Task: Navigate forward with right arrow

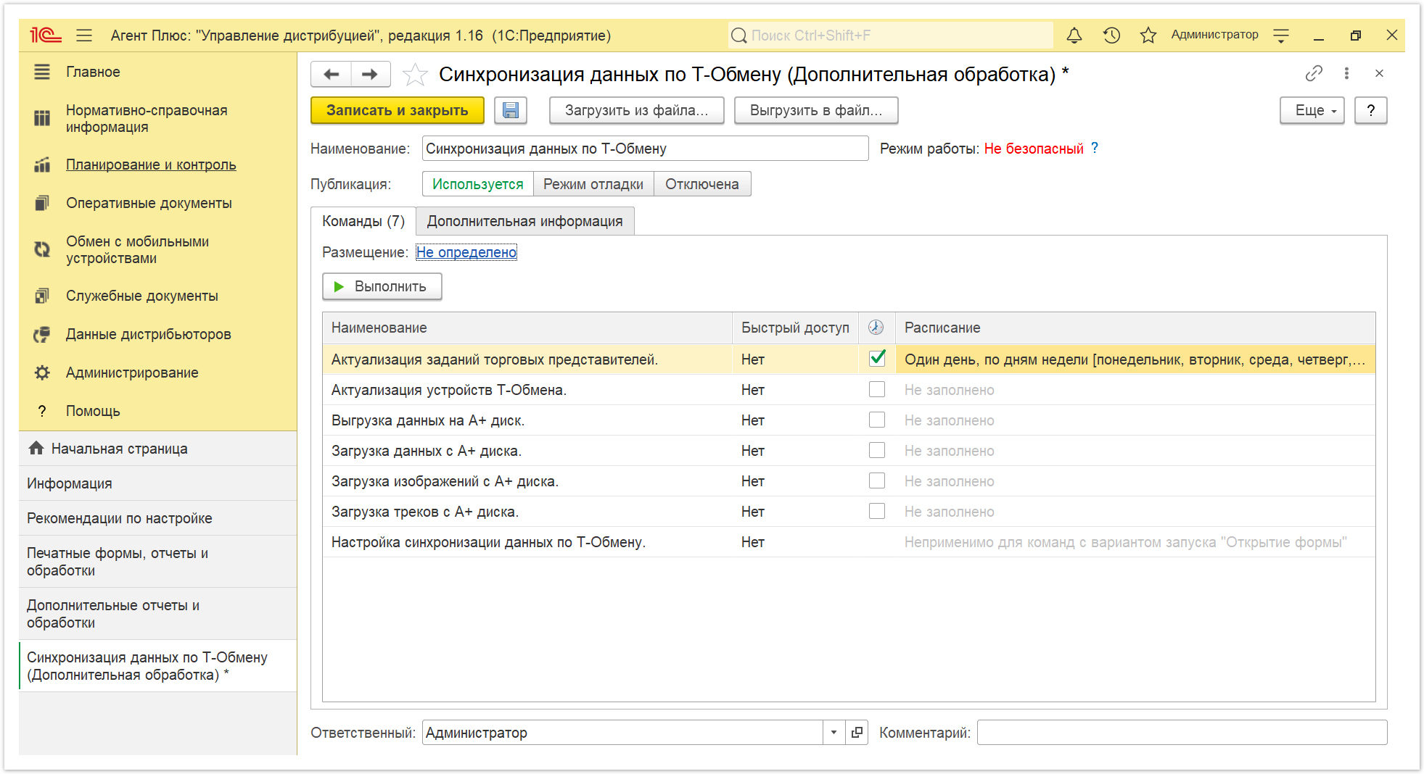Action: [370, 74]
